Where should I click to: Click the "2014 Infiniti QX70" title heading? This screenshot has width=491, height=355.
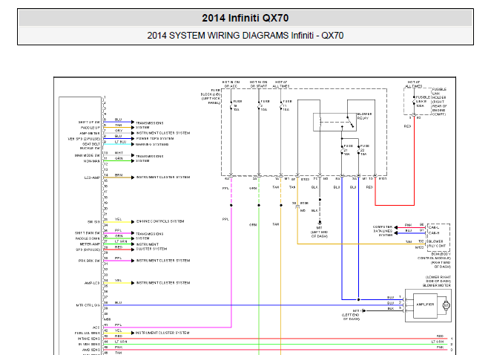click(245, 18)
